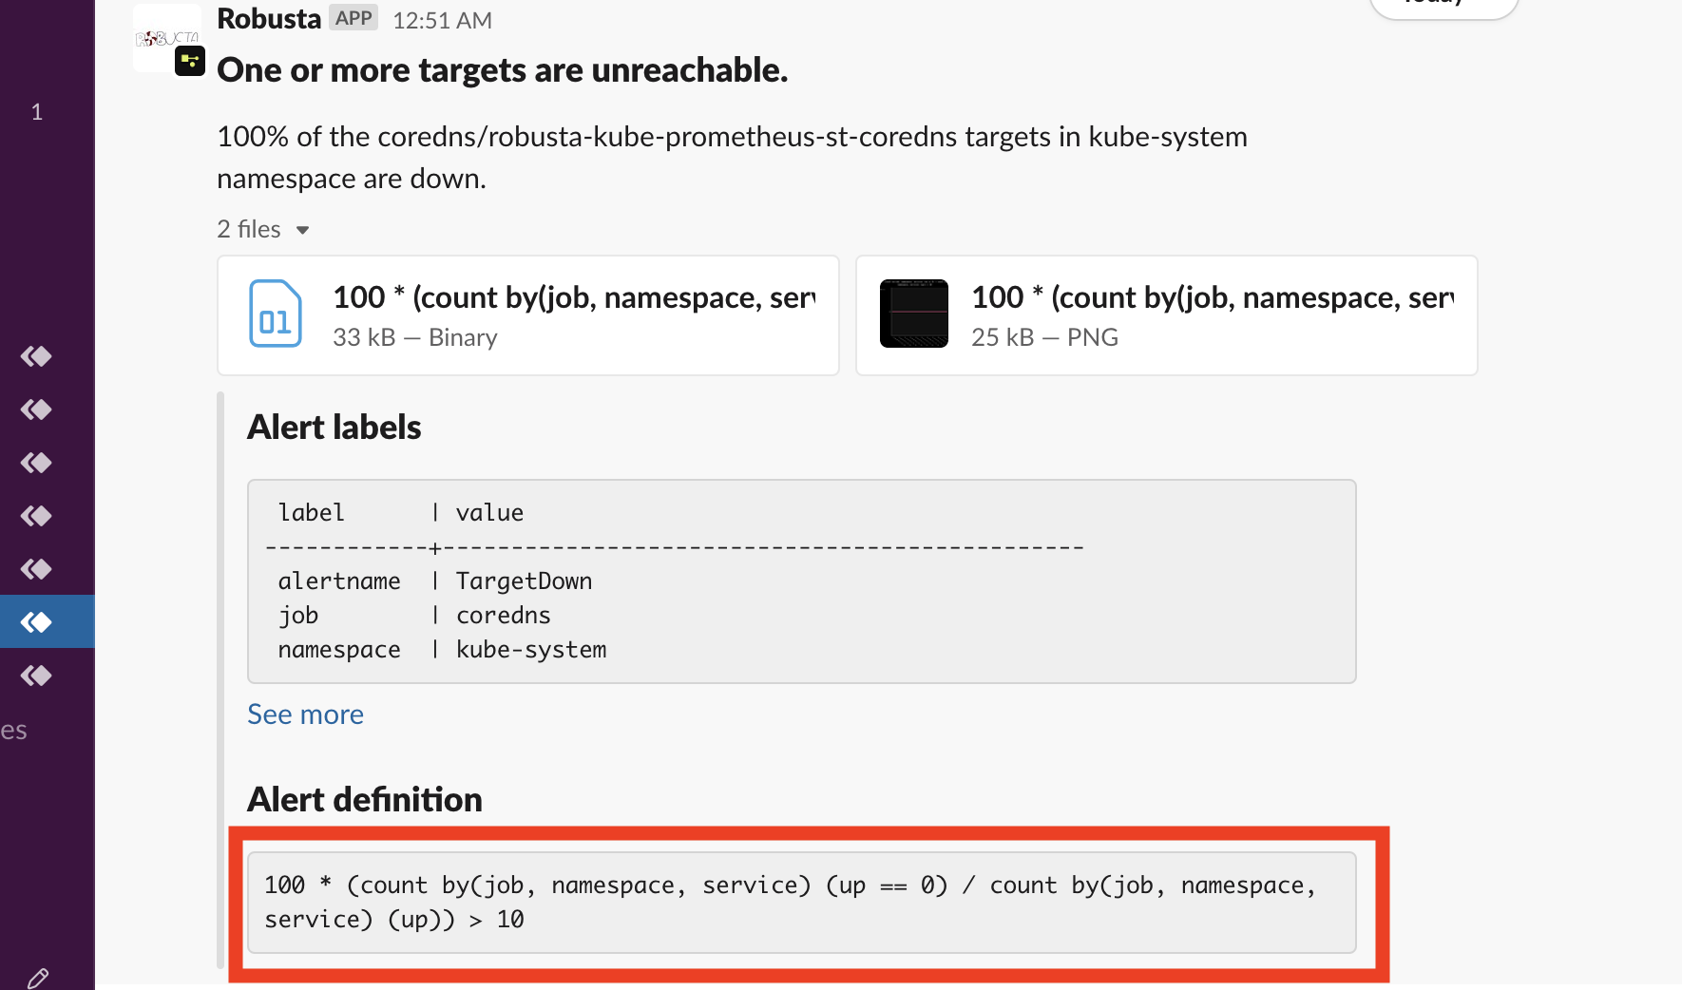The width and height of the screenshot is (1682, 990).
Task: Select the diamond icon just above highlighted one
Action: tap(37, 569)
